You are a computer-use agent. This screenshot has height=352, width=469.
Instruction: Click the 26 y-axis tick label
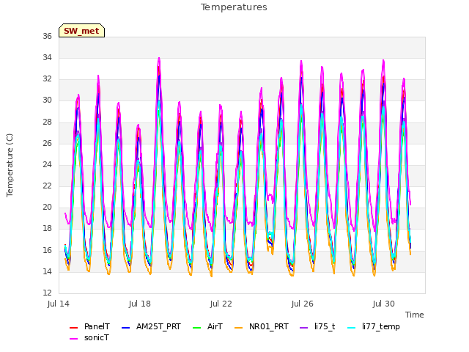(x=47, y=143)
